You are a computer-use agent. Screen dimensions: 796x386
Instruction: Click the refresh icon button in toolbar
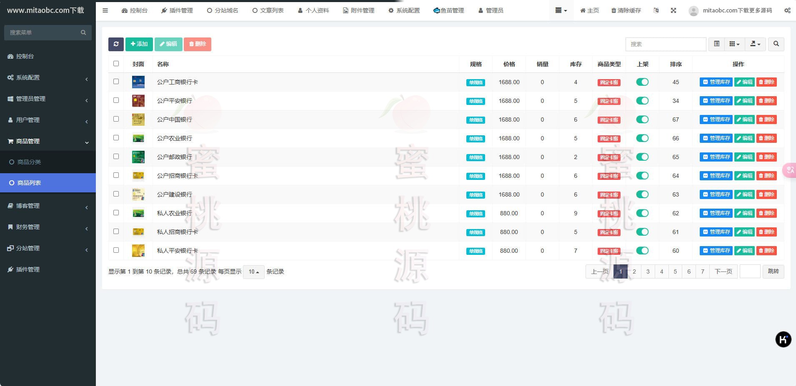116,44
